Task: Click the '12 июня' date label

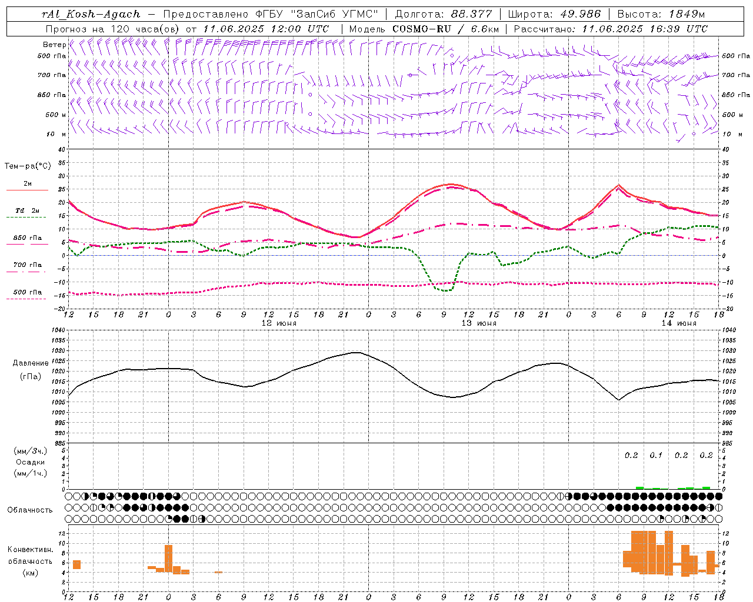Action: click(x=279, y=323)
